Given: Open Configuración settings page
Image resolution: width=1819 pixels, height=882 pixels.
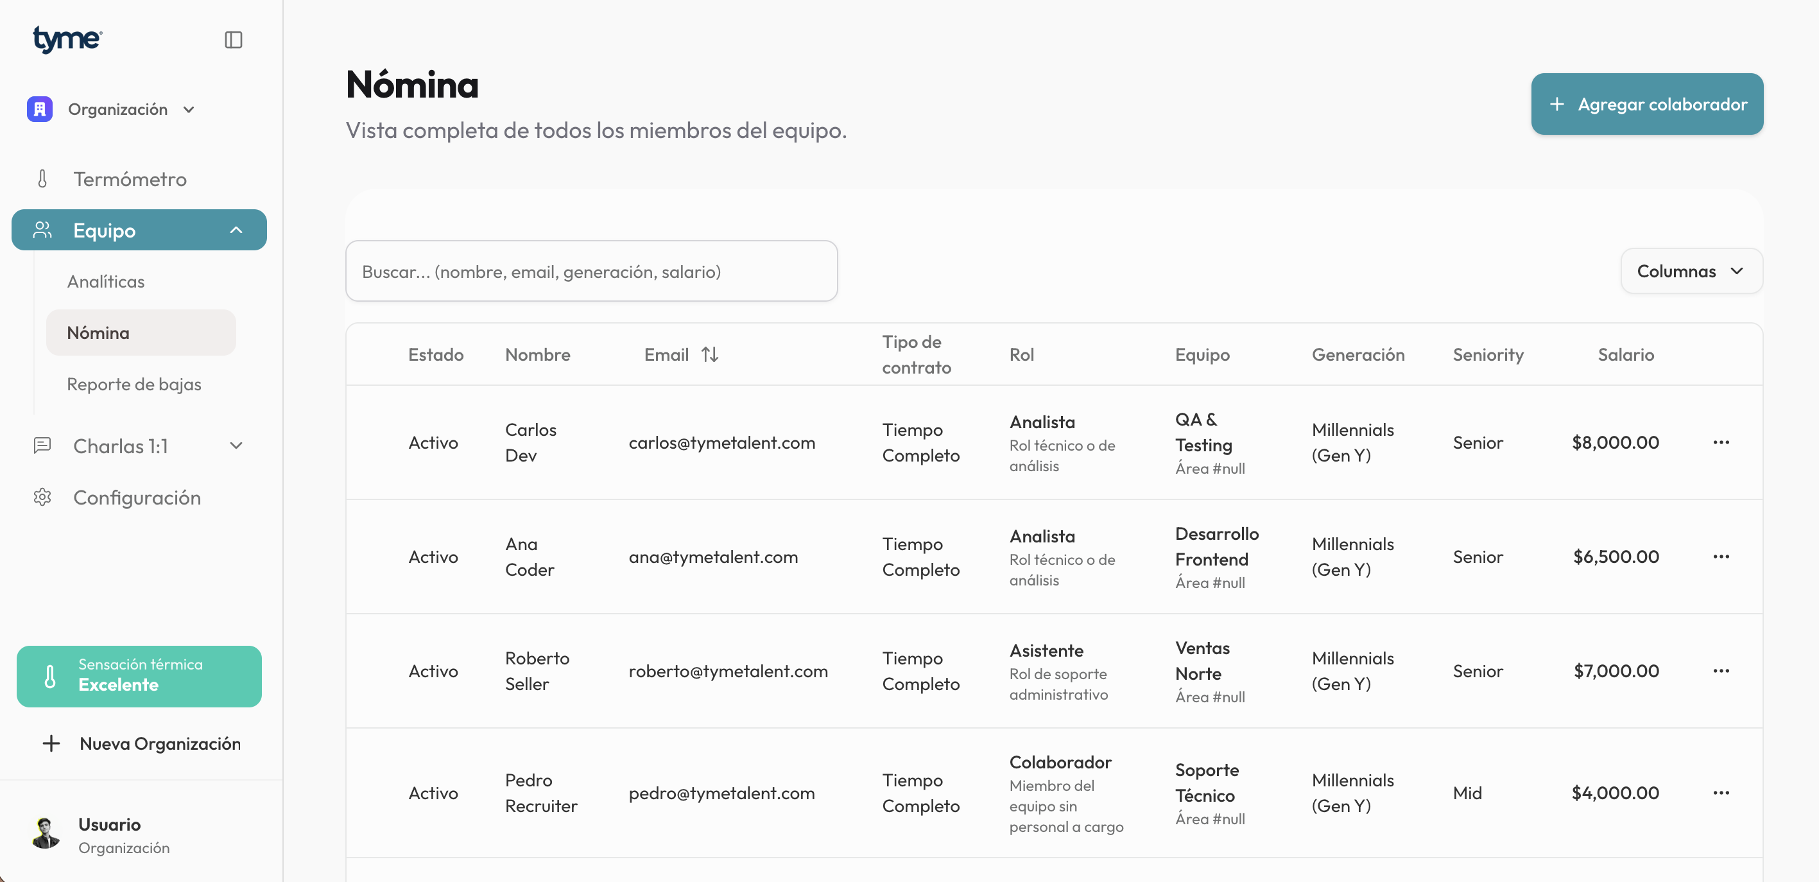Looking at the screenshot, I should point(137,498).
